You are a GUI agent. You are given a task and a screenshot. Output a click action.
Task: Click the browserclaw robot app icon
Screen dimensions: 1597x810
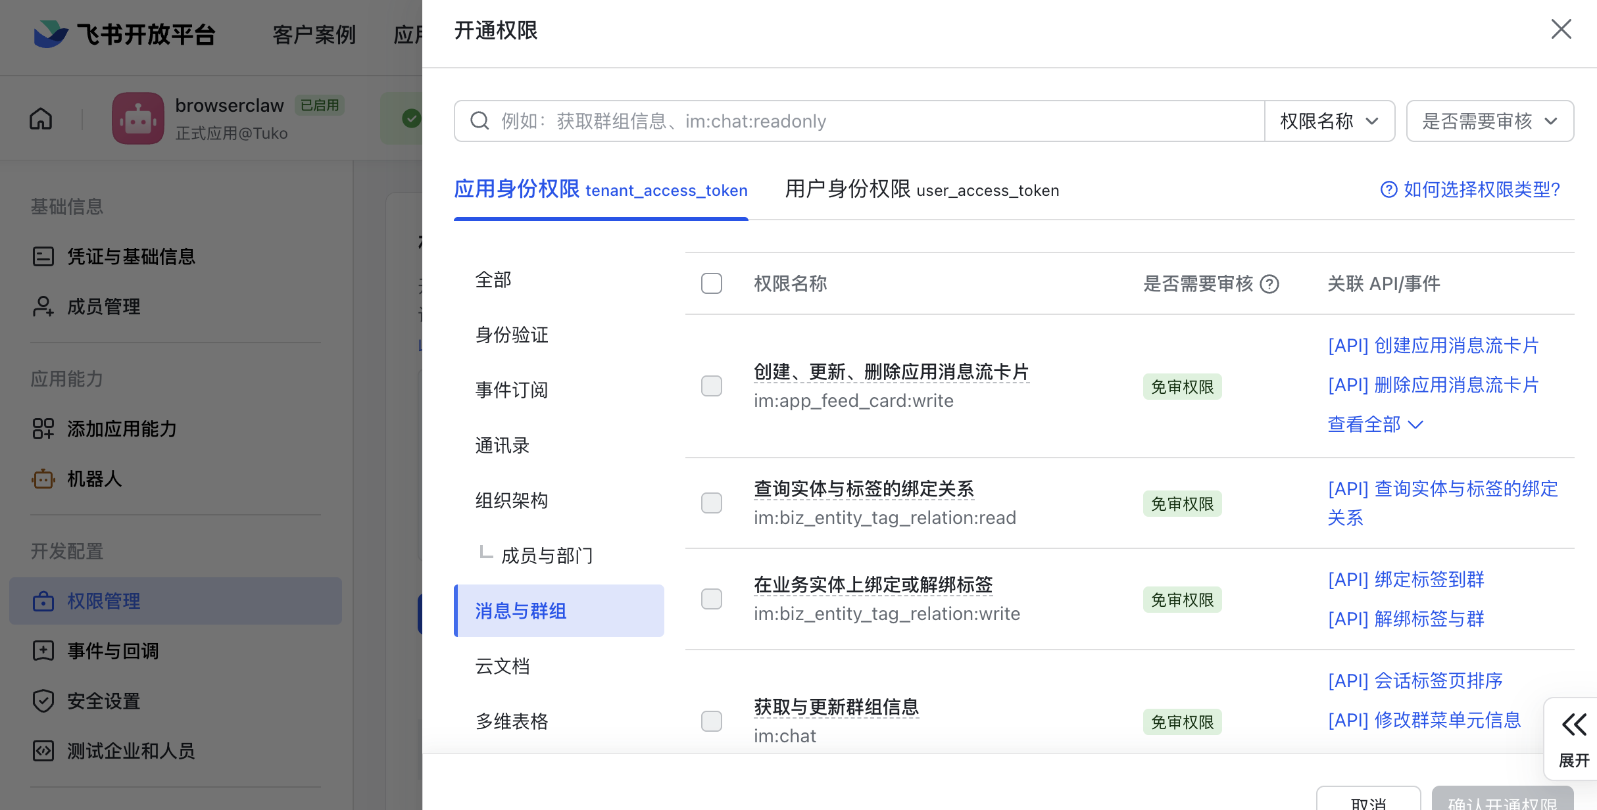[137, 118]
